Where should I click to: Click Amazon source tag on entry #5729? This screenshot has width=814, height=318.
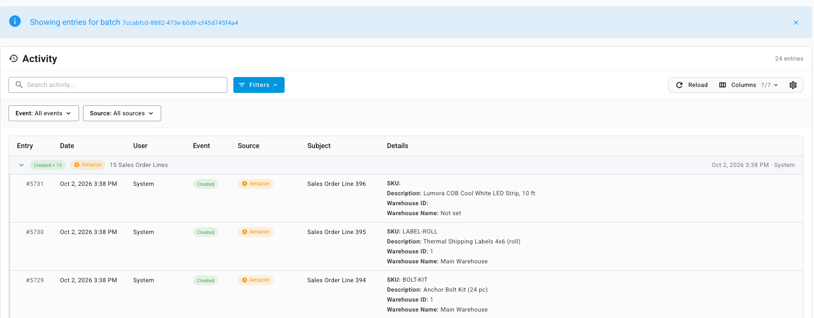(256, 280)
